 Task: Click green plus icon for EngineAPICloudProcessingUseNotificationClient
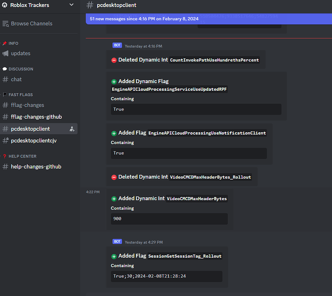click(114, 133)
